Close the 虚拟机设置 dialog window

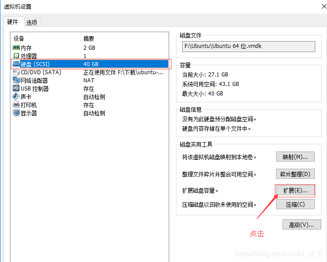(x=324, y=6)
